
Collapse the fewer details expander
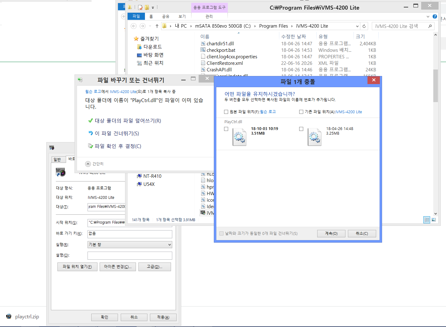[88, 164]
